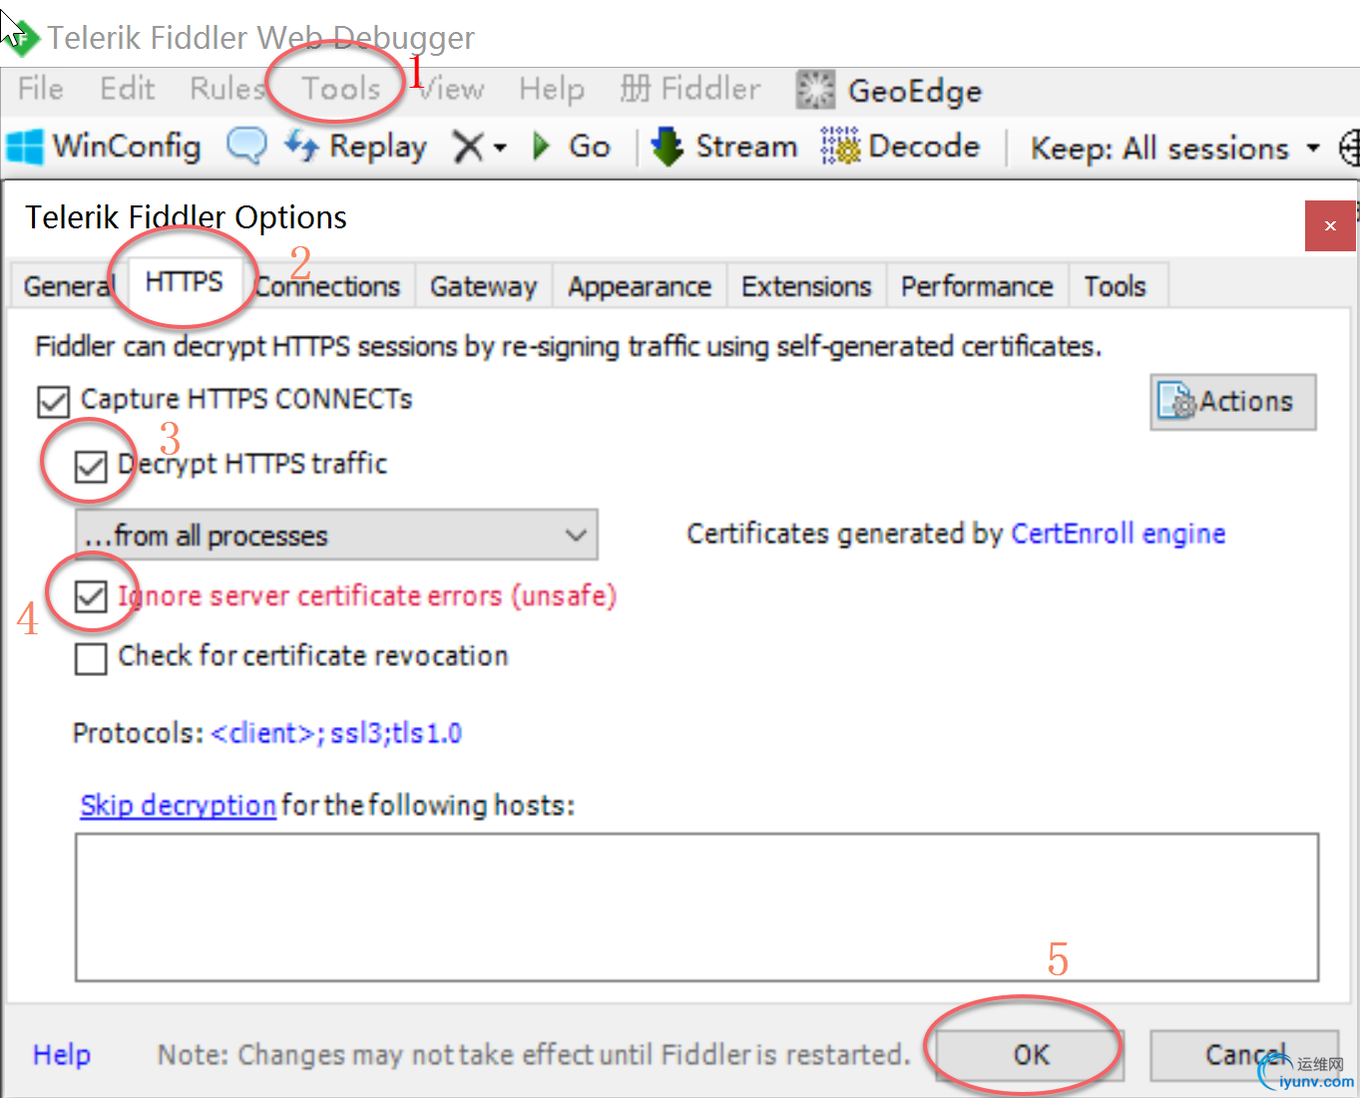This screenshot has width=1360, height=1098.
Task: Click the Actions button
Action: (1232, 402)
